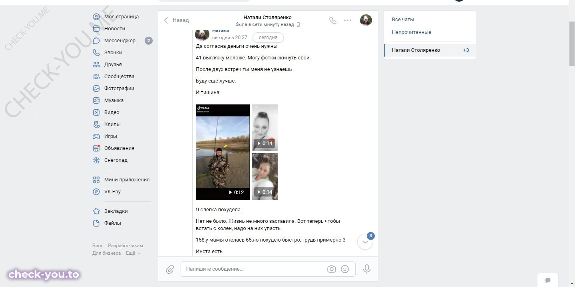The image size is (575, 287).
Task: Select the Непрочитанные filter
Action: [x=412, y=32]
